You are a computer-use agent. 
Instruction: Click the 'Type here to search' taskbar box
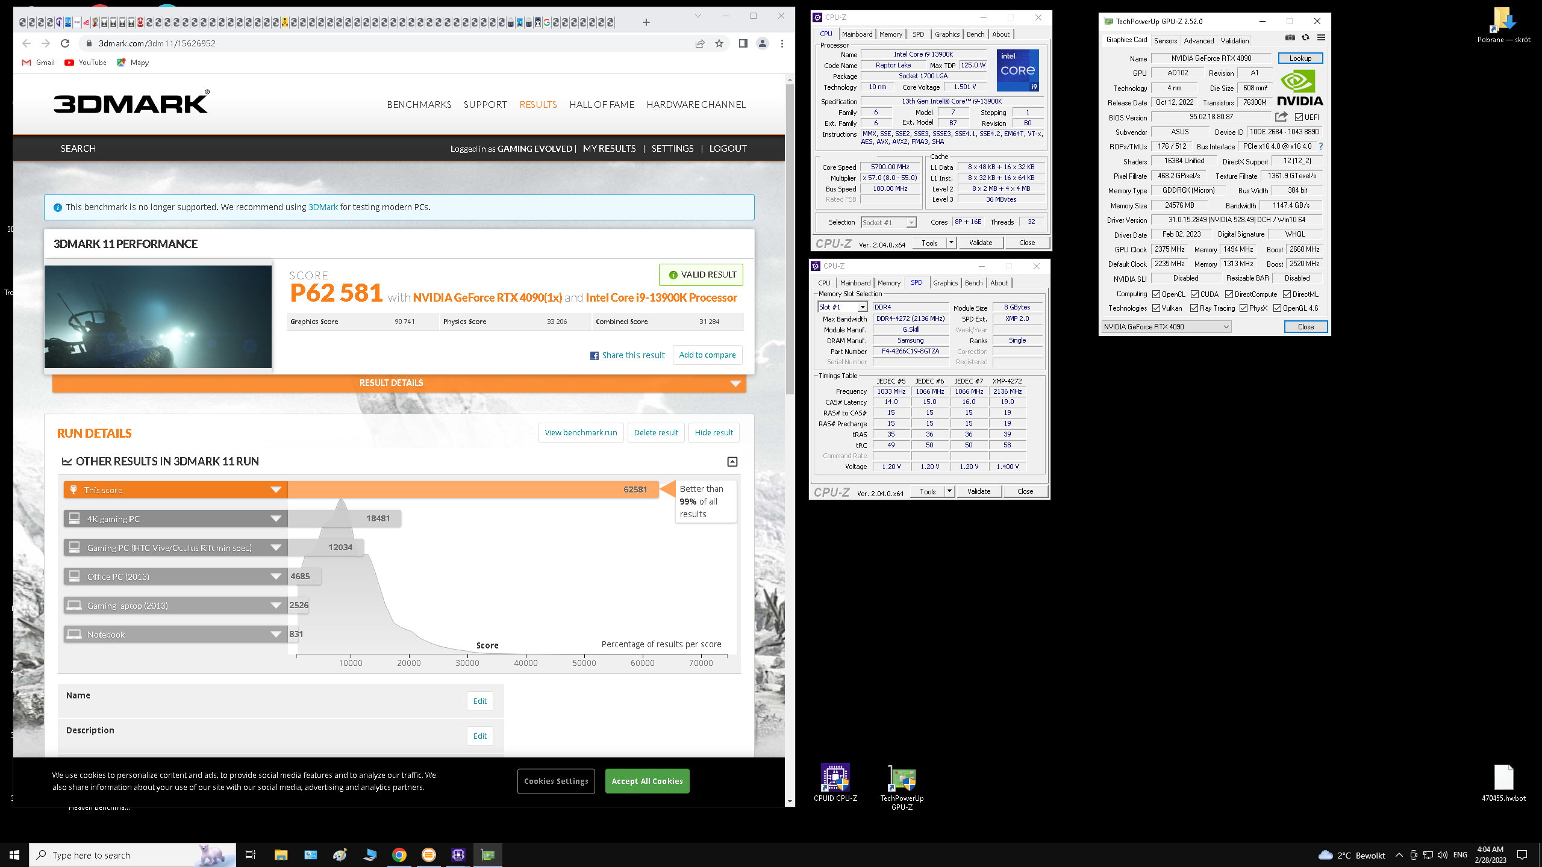(x=133, y=855)
